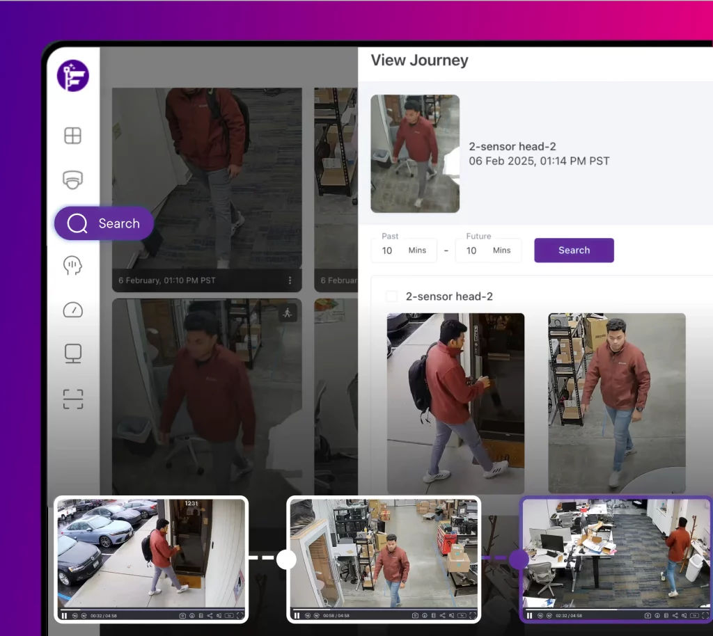Toggle fullscreen on the warehouse video player

pyautogui.click(x=472, y=615)
